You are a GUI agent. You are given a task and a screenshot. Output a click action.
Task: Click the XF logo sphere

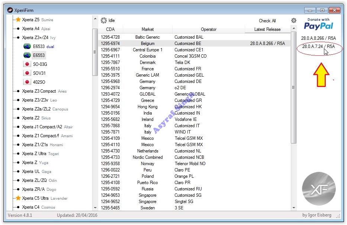click(319, 189)
